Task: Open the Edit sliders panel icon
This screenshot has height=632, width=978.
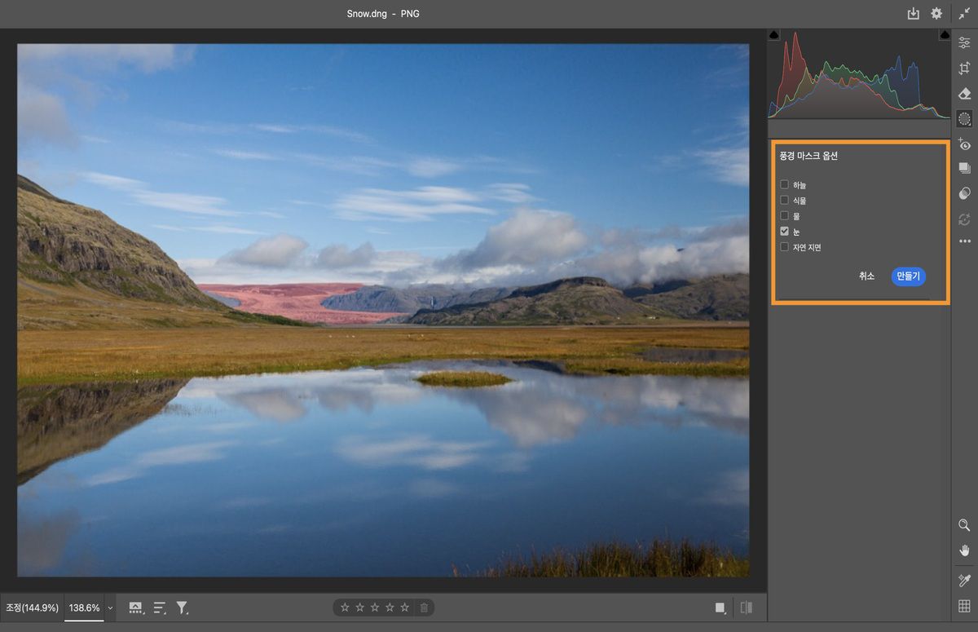Action: [x=964, y=43]
